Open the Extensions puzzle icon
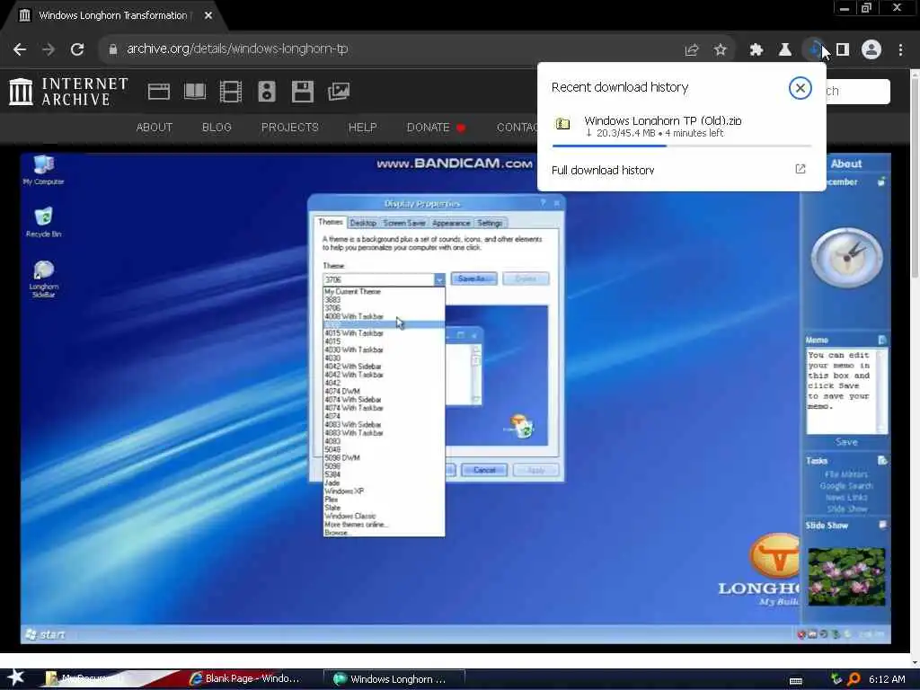Image resolution: width=920 pixels, height=690 pixels. tap(756, 50)
